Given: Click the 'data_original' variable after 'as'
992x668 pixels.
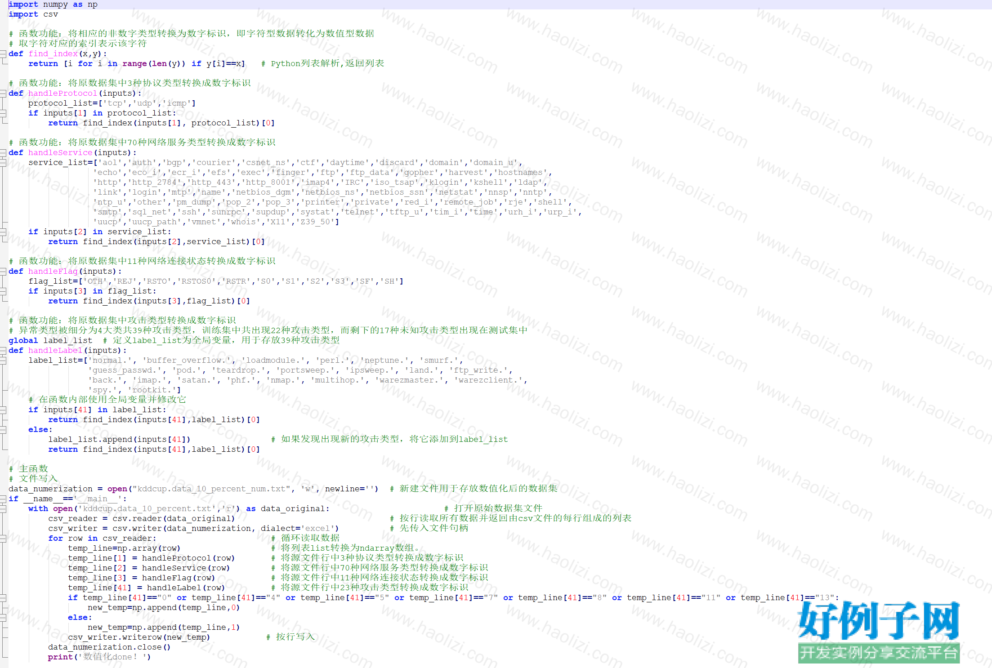Looking at the screenshot, I should (293, 509).
